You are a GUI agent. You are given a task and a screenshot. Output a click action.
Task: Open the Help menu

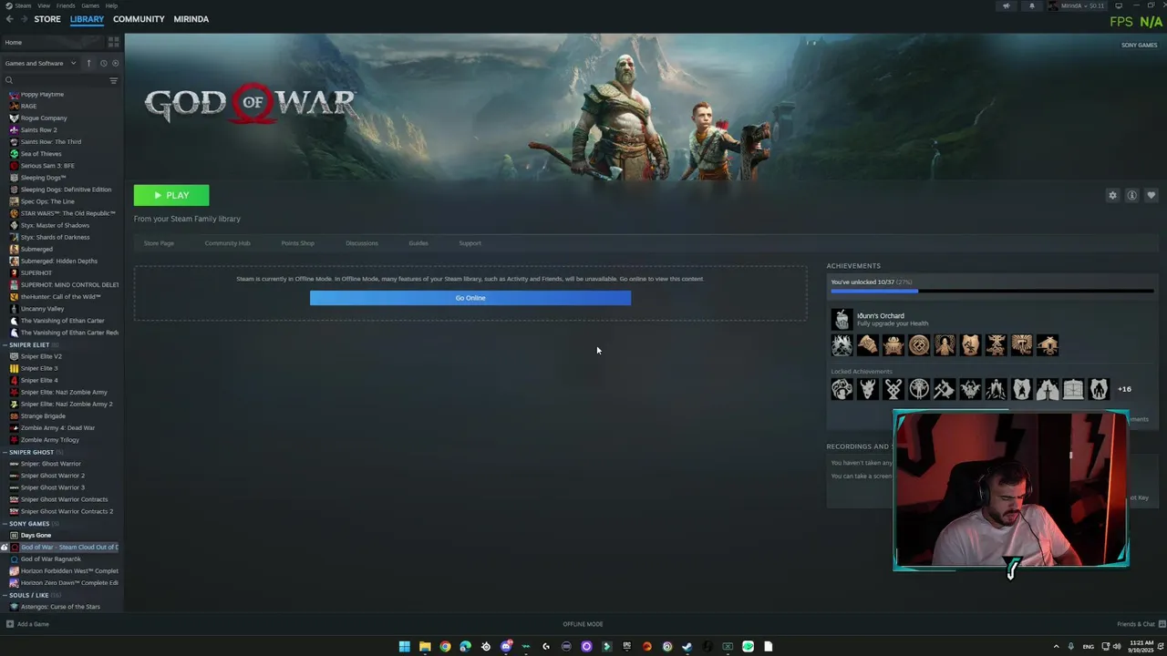pos(111,5)
